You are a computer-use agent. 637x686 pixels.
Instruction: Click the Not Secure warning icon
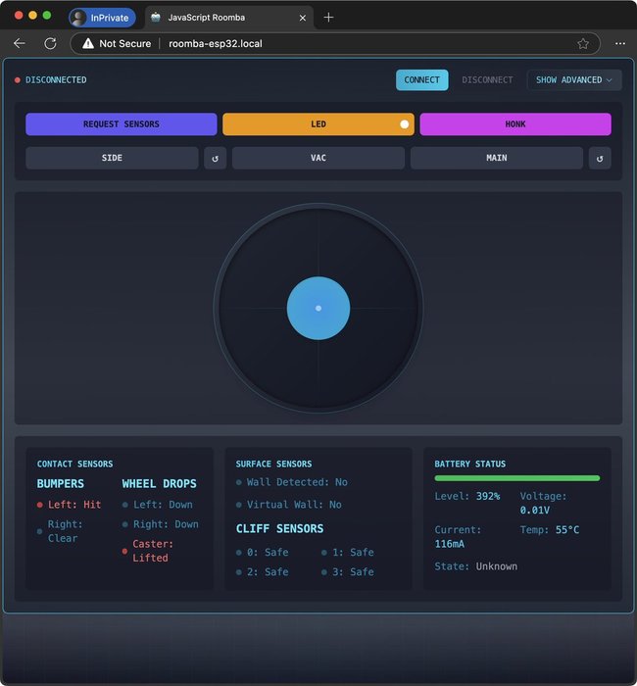88,43
